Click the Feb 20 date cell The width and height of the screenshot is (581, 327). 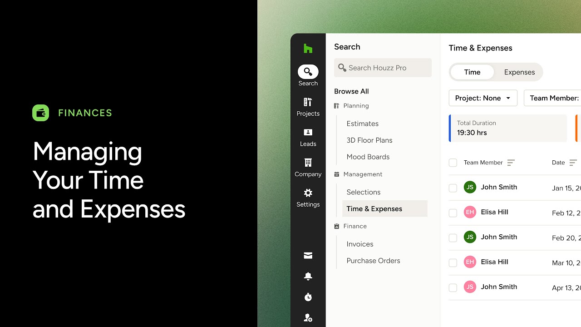(566, 238)
